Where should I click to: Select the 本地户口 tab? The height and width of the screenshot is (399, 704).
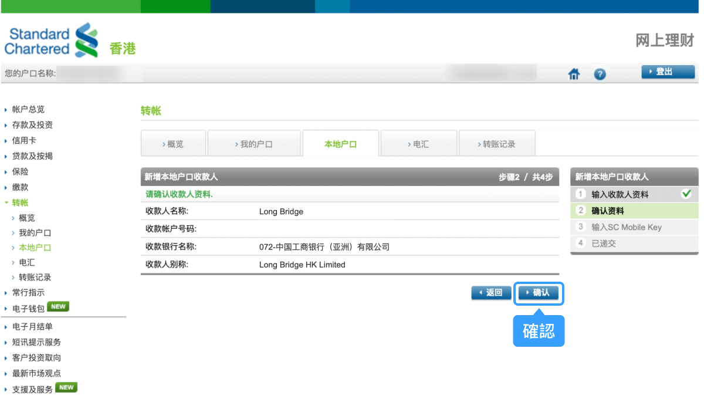[x=341, y=144]
